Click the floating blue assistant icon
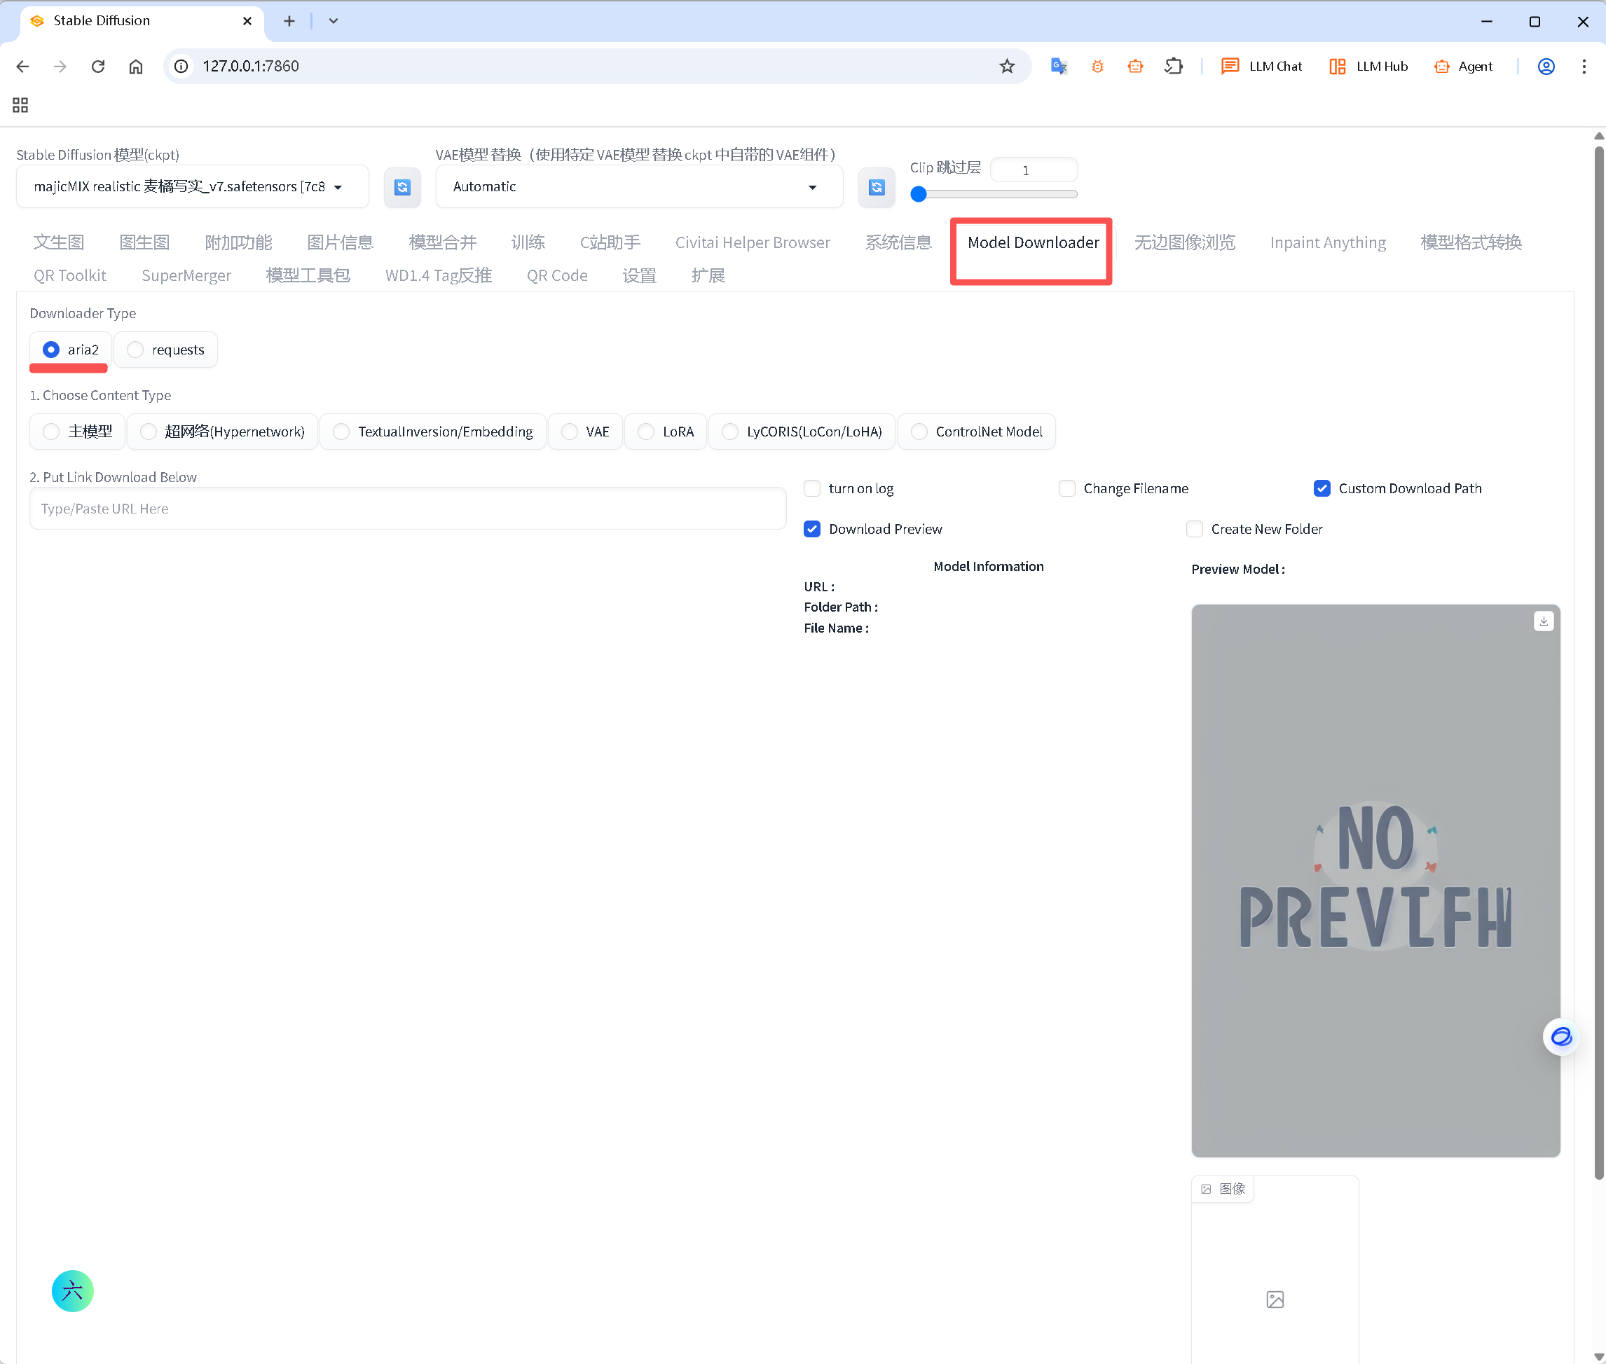 pos(1560,1036)
